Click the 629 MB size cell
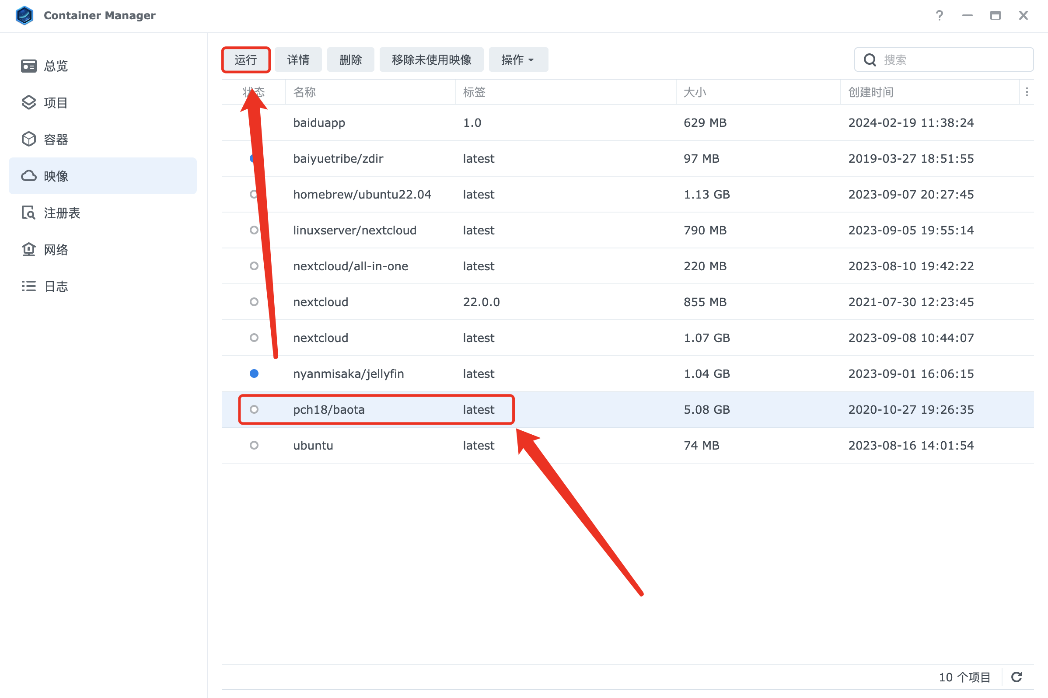The height and width of the screenshot is (698, 1048). 705,122
